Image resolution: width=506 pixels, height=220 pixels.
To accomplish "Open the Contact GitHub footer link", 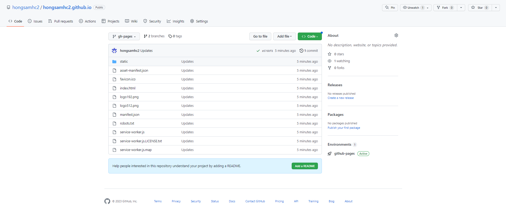I will coord(255,201).
